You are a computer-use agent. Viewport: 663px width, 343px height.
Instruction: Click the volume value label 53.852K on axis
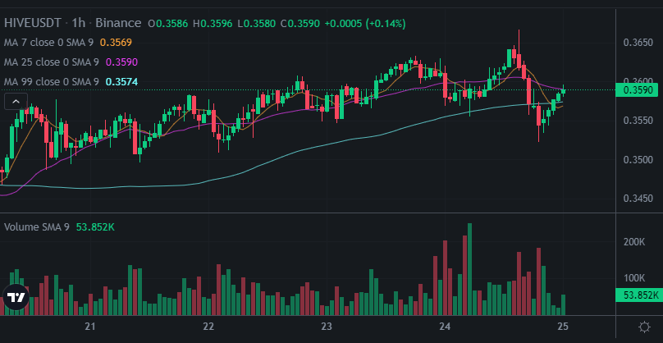(638, 295)
